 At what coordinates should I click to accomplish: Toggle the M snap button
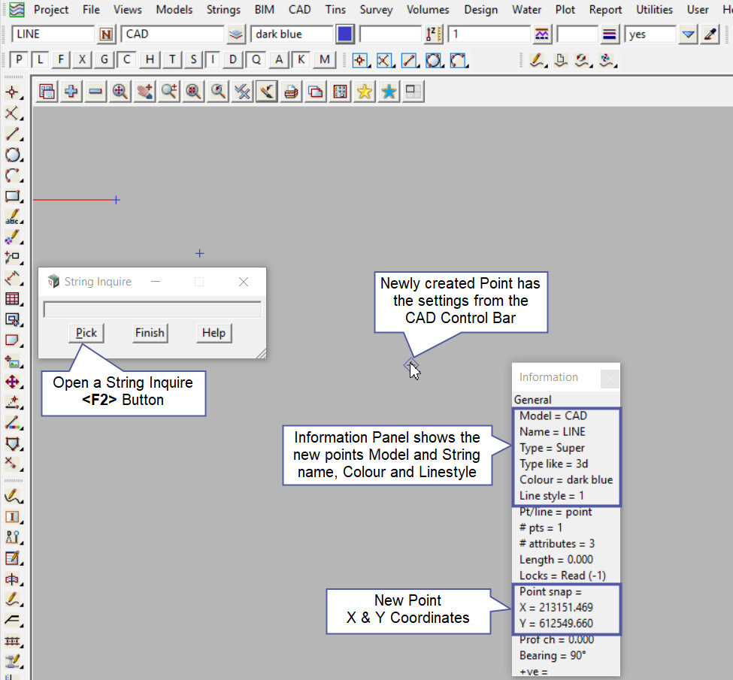tap(324, 60)
